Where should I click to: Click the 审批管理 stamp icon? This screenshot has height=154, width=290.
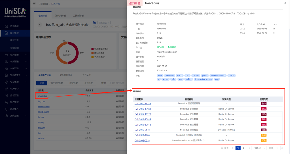[x=6, y=62]
